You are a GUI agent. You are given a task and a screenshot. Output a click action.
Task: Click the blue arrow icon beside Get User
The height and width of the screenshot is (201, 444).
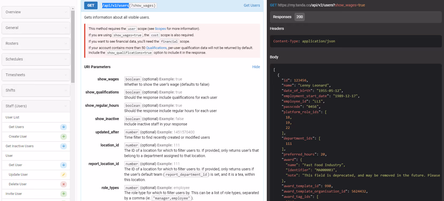click(63, 165)
